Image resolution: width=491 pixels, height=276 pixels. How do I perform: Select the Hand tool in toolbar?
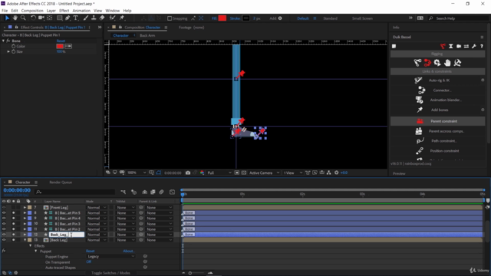[15, 18]
